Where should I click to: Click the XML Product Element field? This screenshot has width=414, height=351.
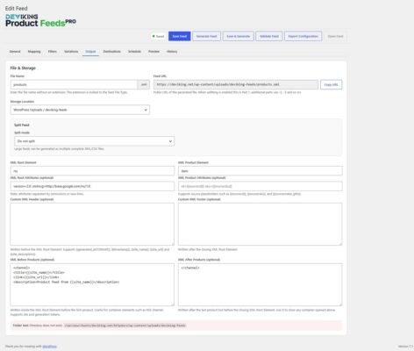(x=261, y=171)
